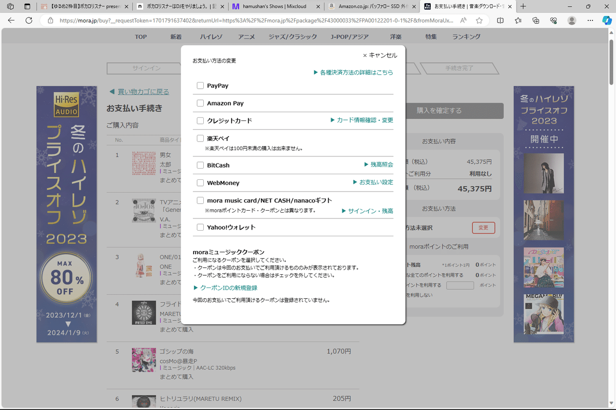Open フライド item PRIED EYE cover thumbnail
The height and width of the screenshot is (410, 616).
coord(144,313)
